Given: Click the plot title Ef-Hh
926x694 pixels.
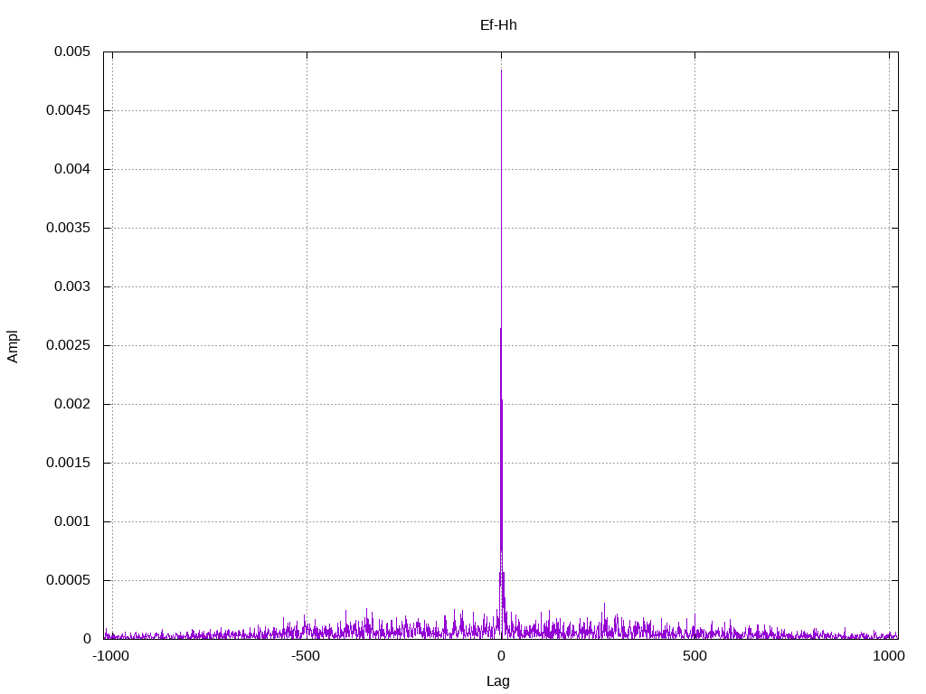Looking at the screenshot, I should click(x=498, y=24).
